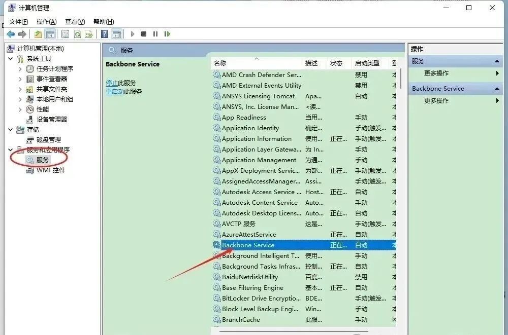The width and height of the screenshot is (508, 335).
Task: Click the Start Service play icon
Action: coord(132,34)
